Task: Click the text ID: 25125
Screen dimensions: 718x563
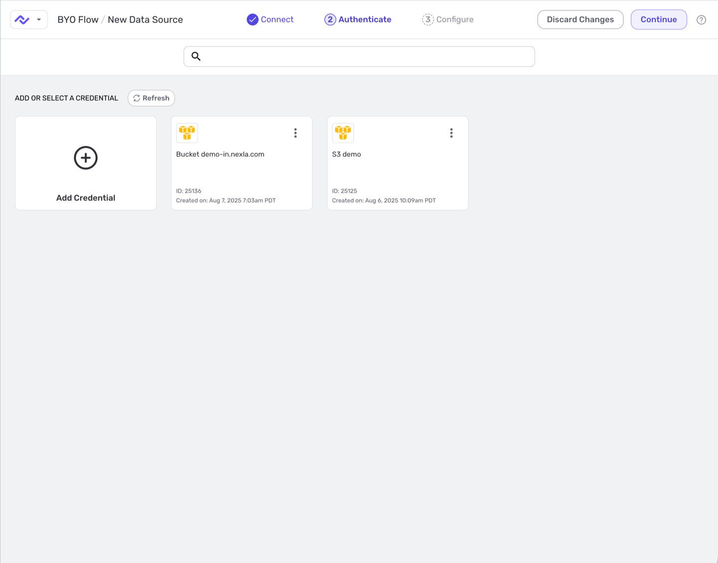Action: [345, 191]
